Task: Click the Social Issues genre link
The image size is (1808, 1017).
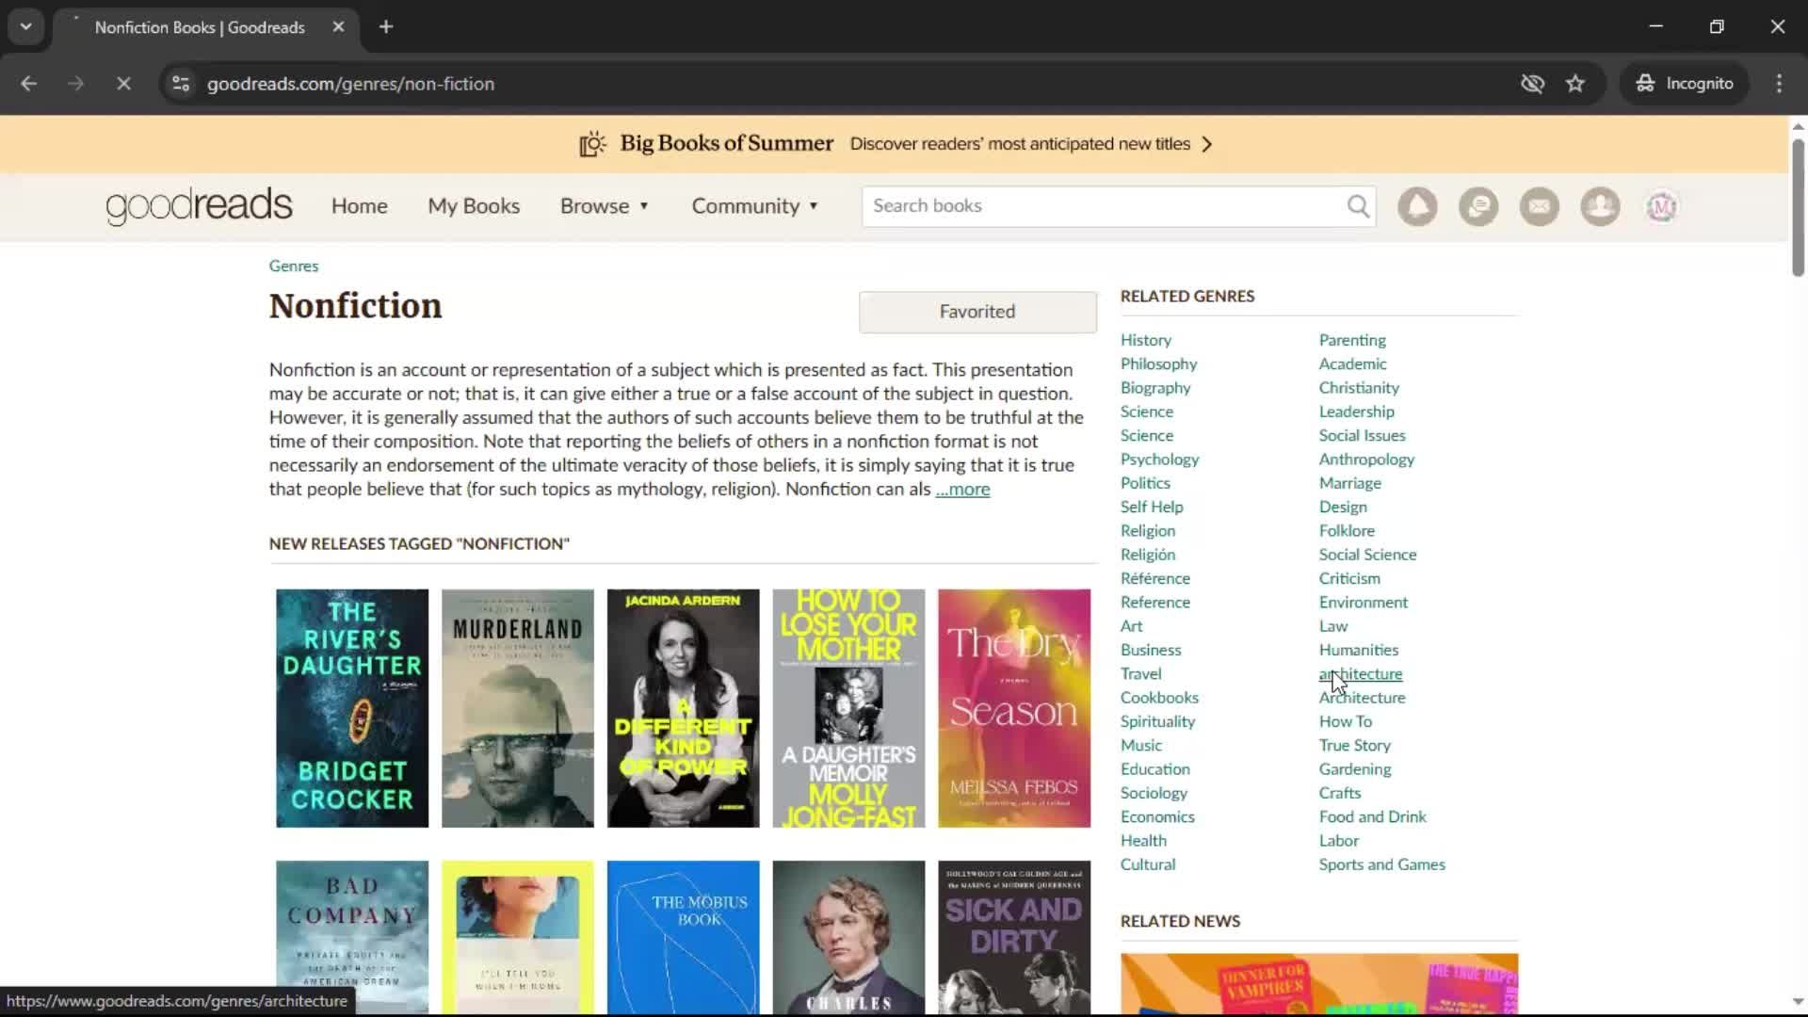Action: tap(1362, 435)
